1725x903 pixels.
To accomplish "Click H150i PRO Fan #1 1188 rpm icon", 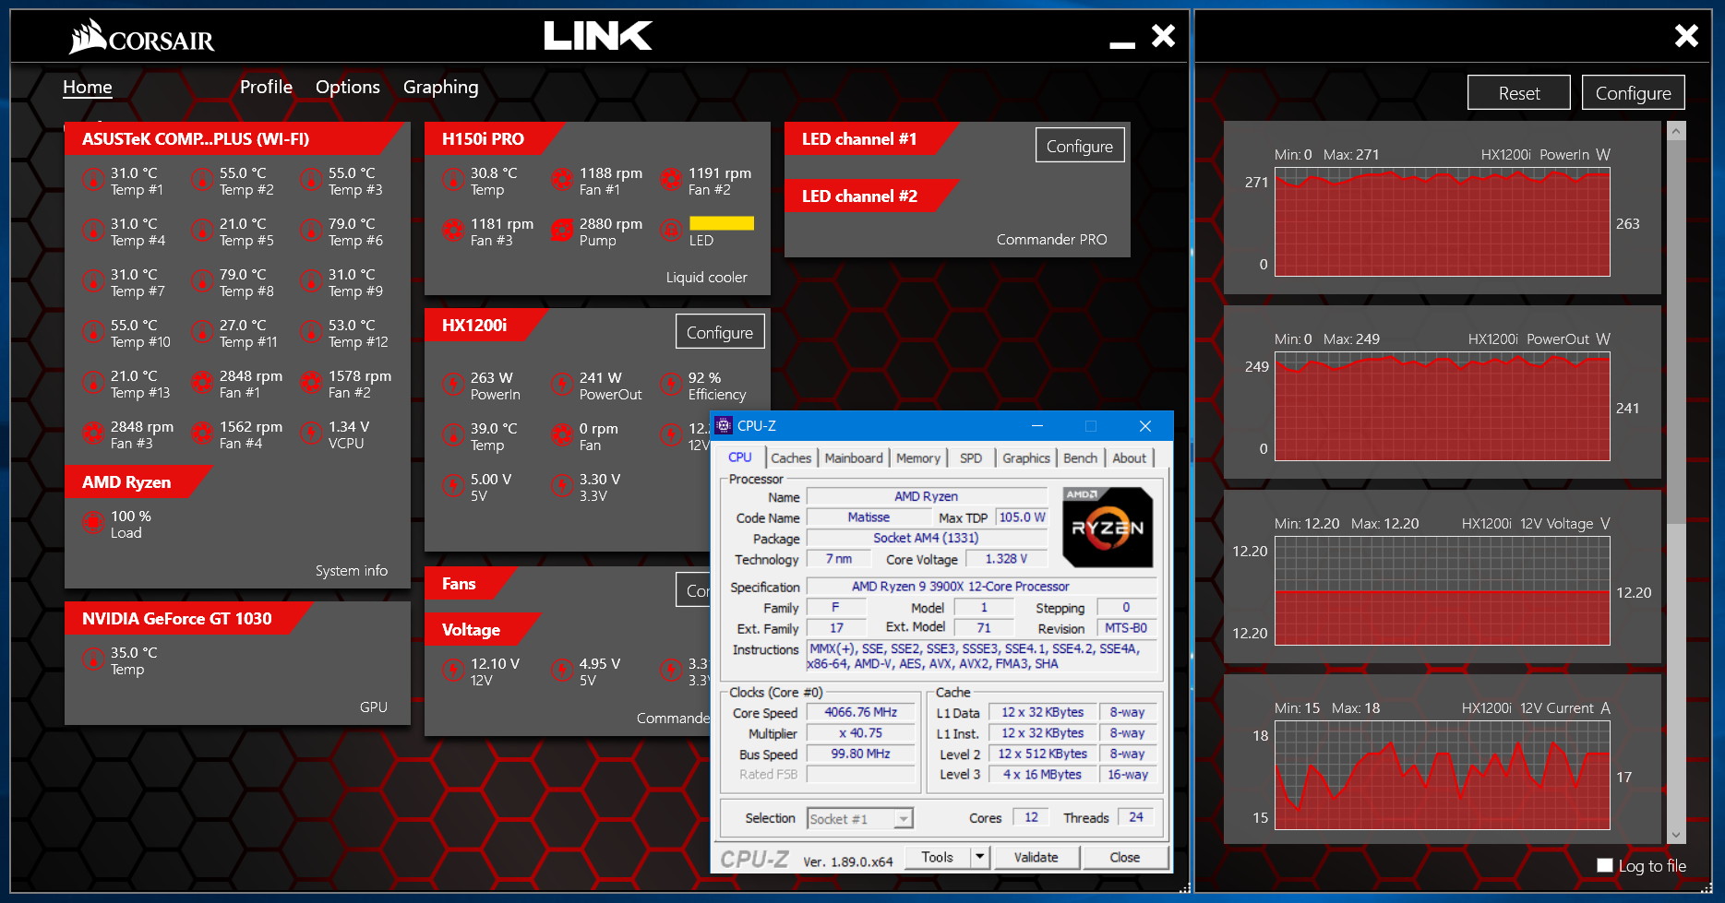I will tap(562, 180).
